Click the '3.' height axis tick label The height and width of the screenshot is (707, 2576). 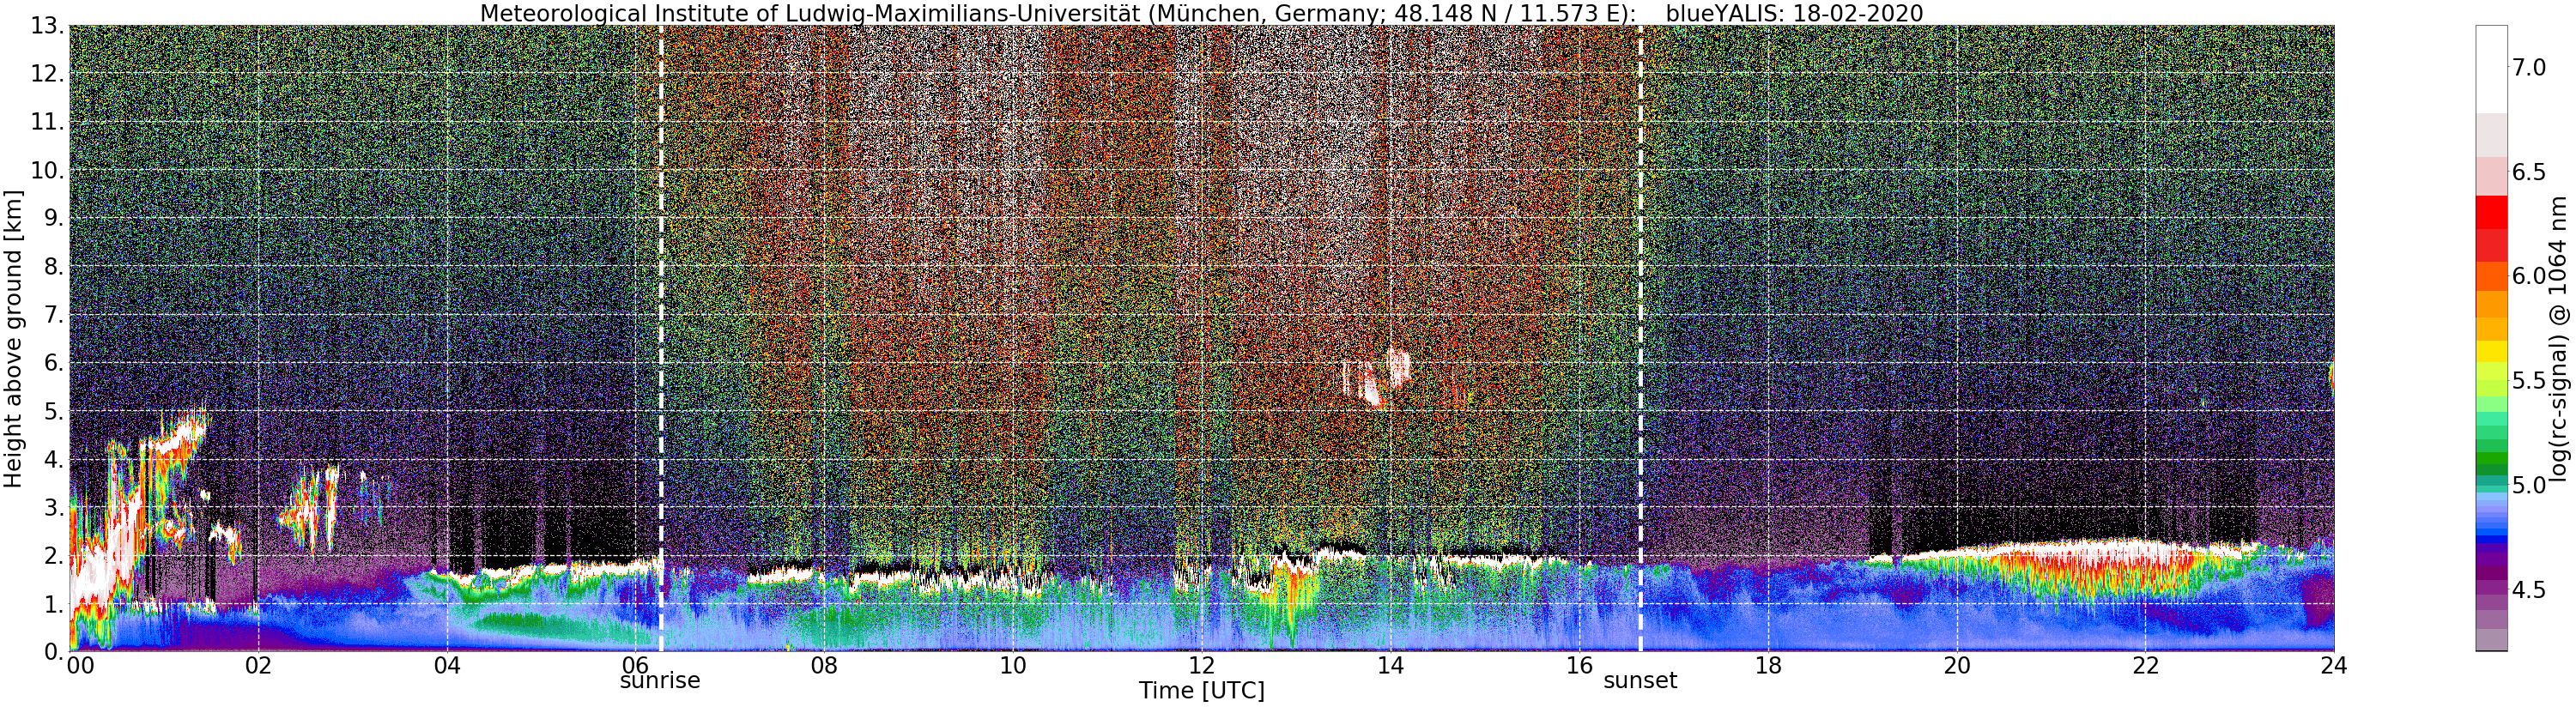(x=53, y=507)
